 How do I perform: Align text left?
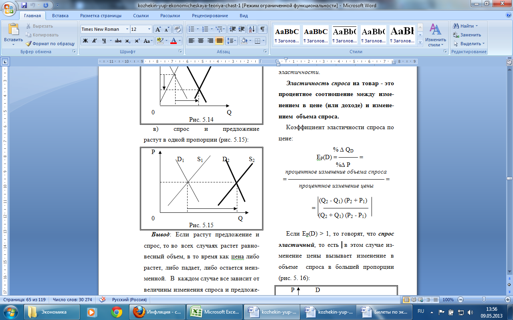pyautogui.click(x=192, y=41)
